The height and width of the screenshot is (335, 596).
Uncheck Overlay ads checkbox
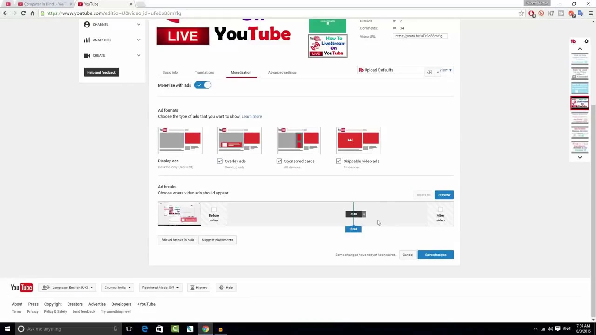pos(220,161)
